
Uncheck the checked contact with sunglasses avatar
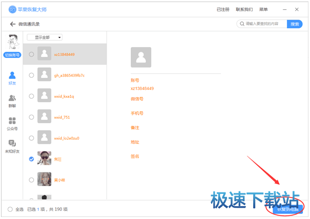tap(31, 159)
